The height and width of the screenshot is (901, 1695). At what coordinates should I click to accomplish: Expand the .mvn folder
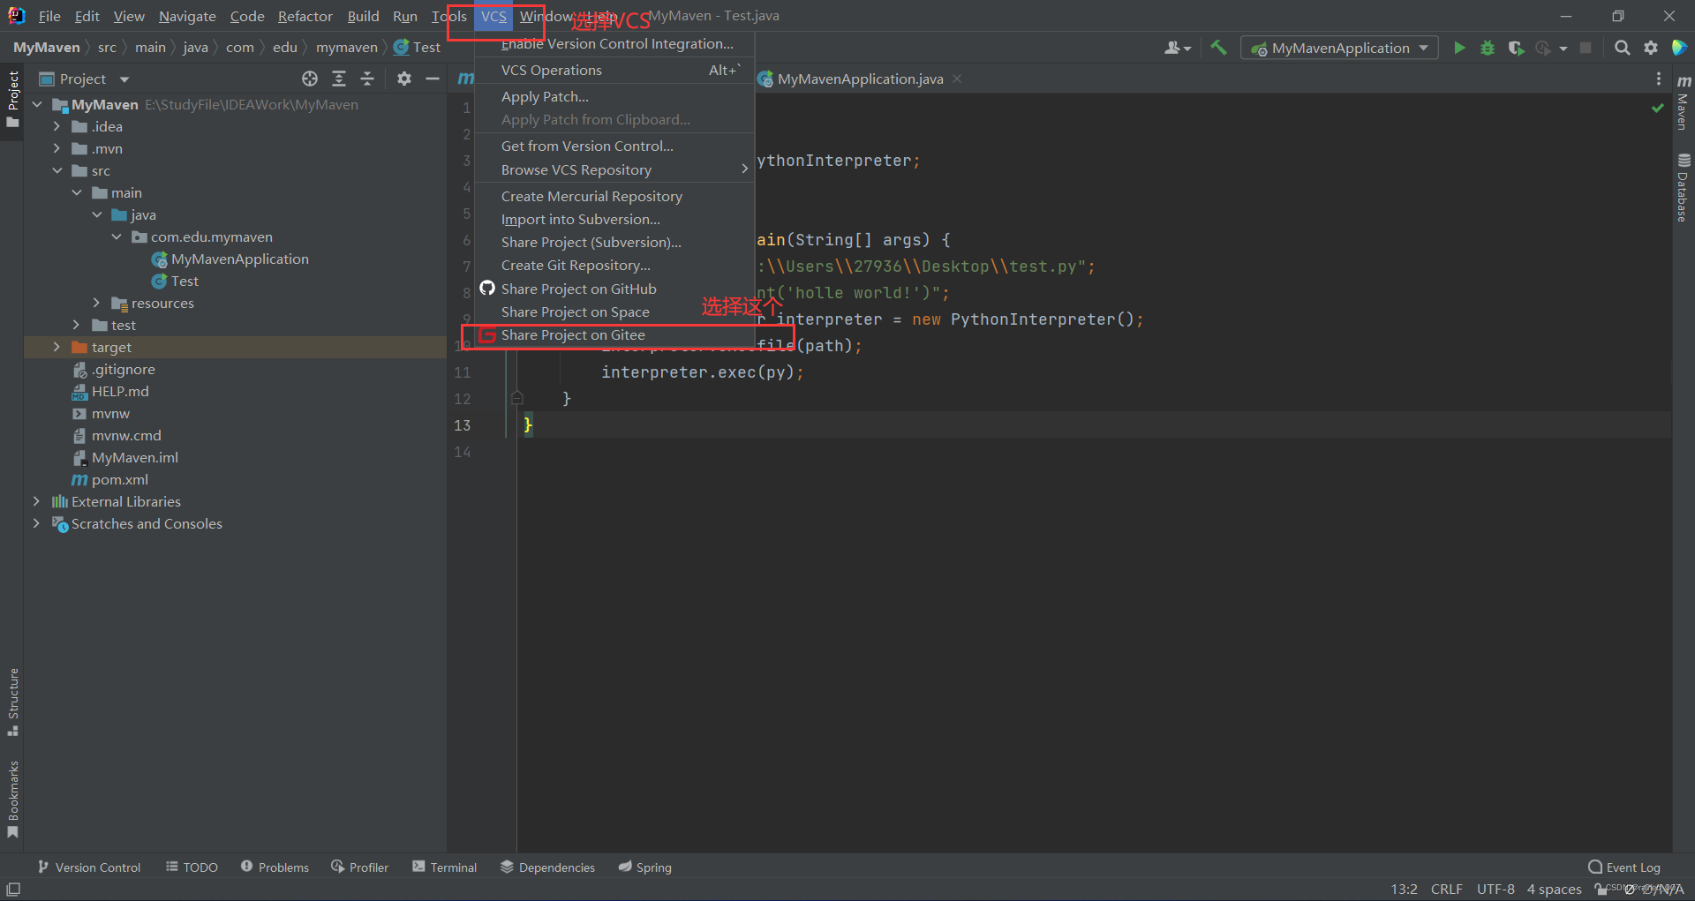click(56, 148)
